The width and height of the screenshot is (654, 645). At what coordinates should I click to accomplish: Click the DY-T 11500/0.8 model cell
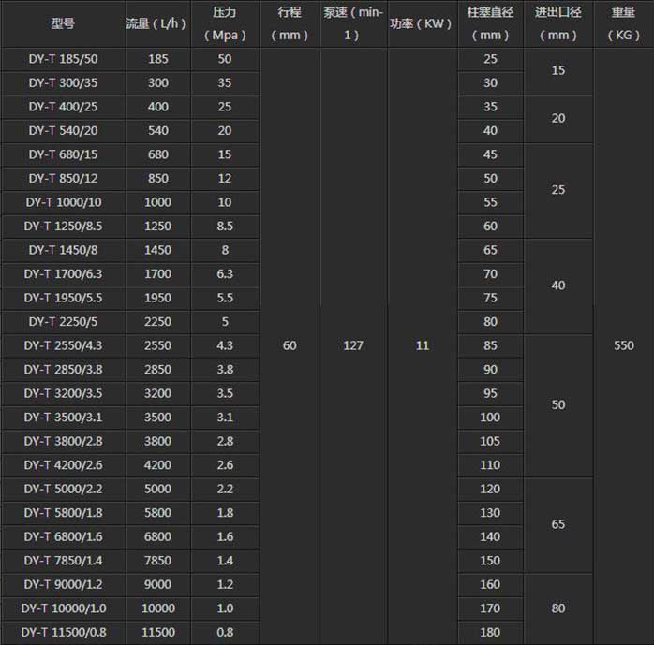[63, 632]
